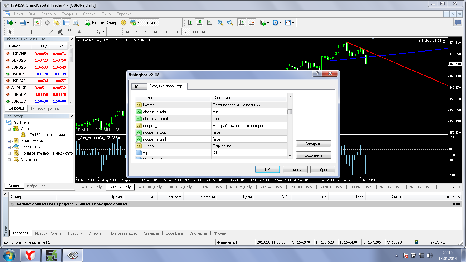Open the Market Watch window icon
The width and height of the screenshot is (466, 262).
(x=38, y=23)
